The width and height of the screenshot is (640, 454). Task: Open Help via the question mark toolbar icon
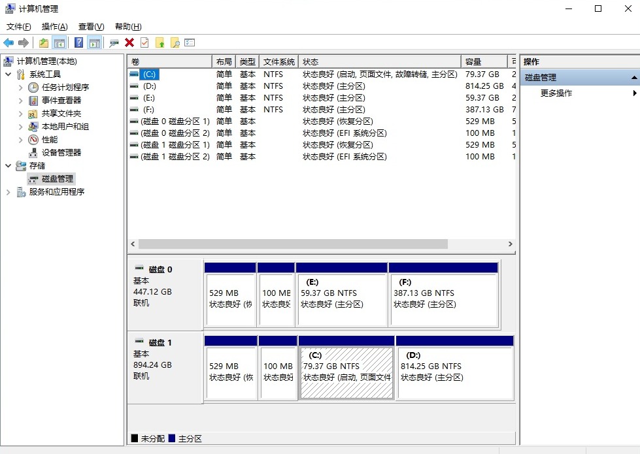pyautogui.click(x=79, y=42)
